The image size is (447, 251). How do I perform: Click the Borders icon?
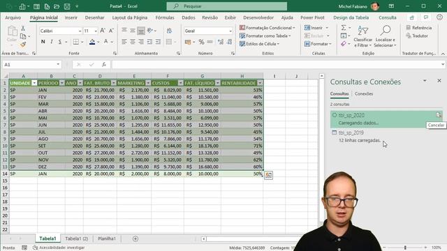point(76,42)
